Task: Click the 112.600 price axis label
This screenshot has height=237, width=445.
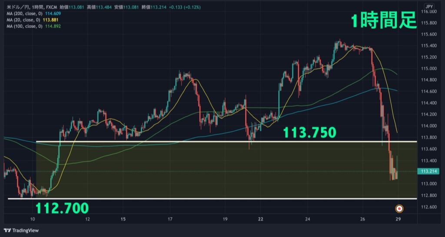Action: (x=429, y=207)
